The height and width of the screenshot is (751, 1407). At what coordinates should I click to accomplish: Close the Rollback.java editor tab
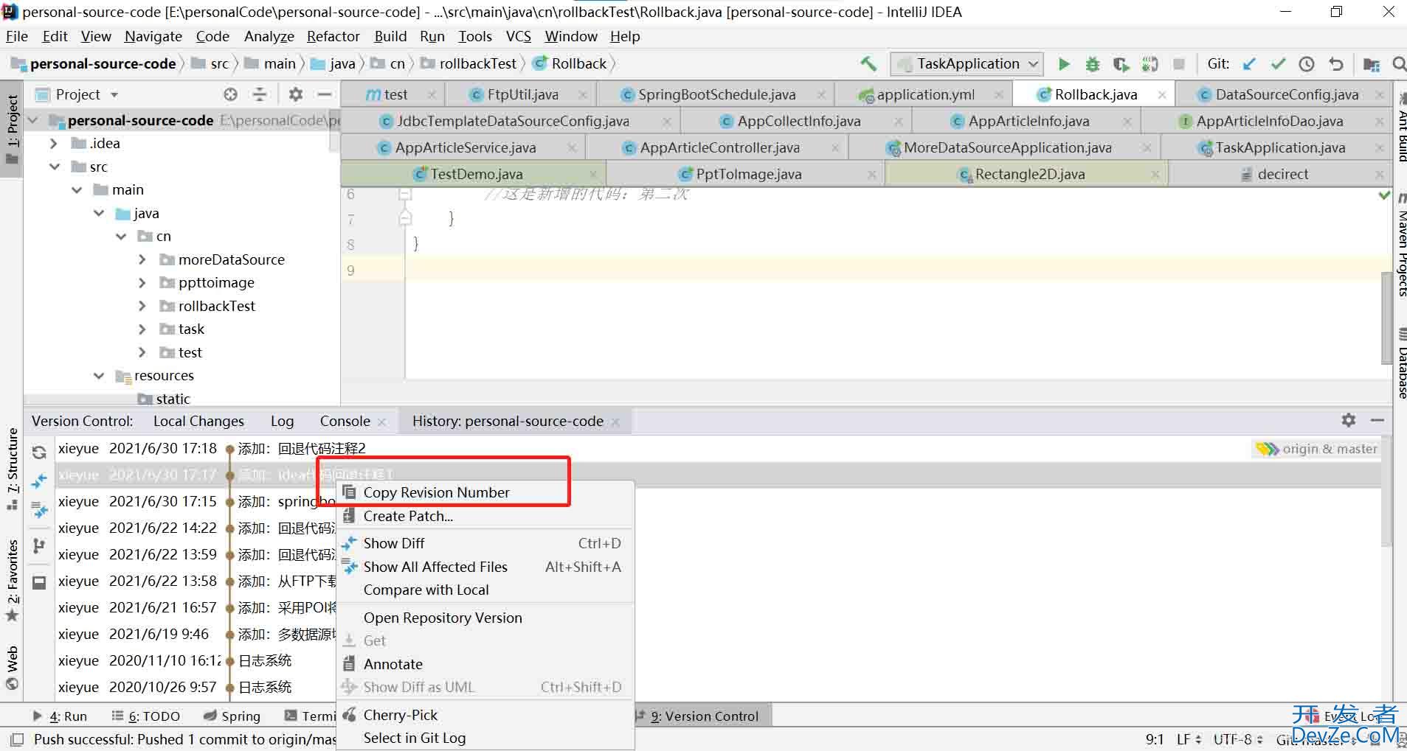[x=1162, y=94]
